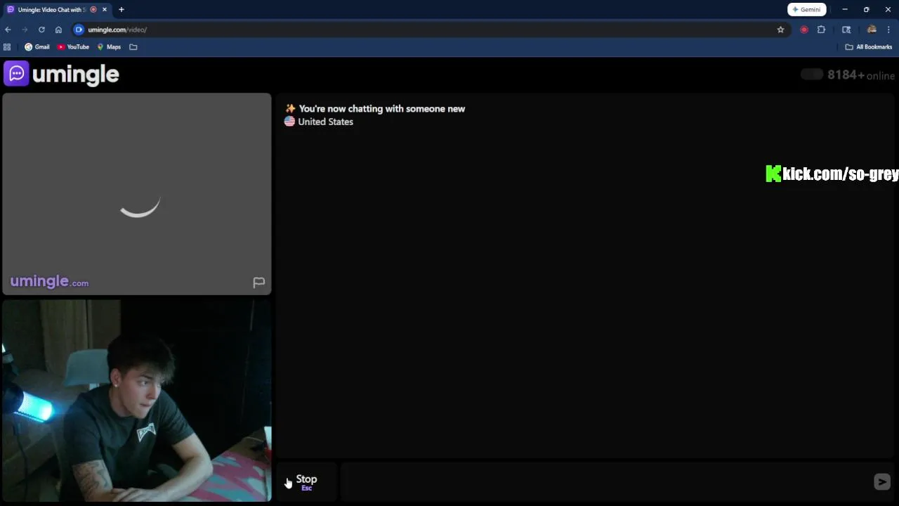Open the browser home page icon
The image size is (899, 506).
coord(58,30)
